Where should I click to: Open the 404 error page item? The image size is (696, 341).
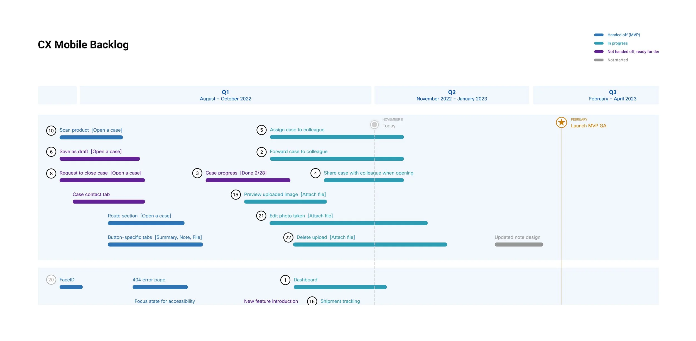(149, 280)
